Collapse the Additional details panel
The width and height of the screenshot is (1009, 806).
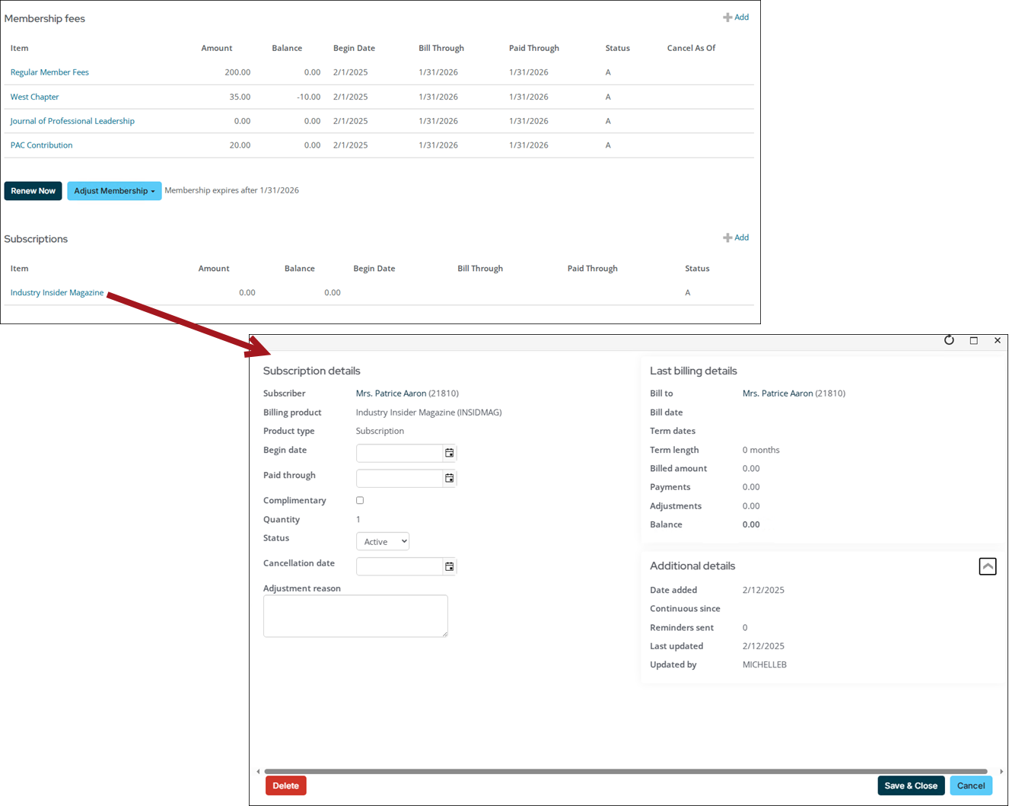[x=987, y=566]
